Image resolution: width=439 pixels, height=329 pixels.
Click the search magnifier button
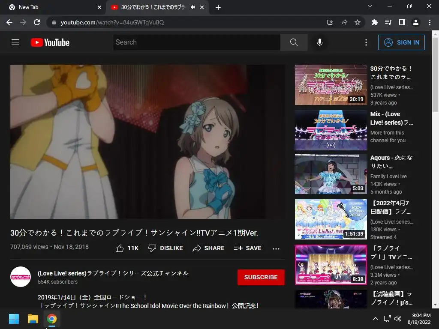point(294,42)
